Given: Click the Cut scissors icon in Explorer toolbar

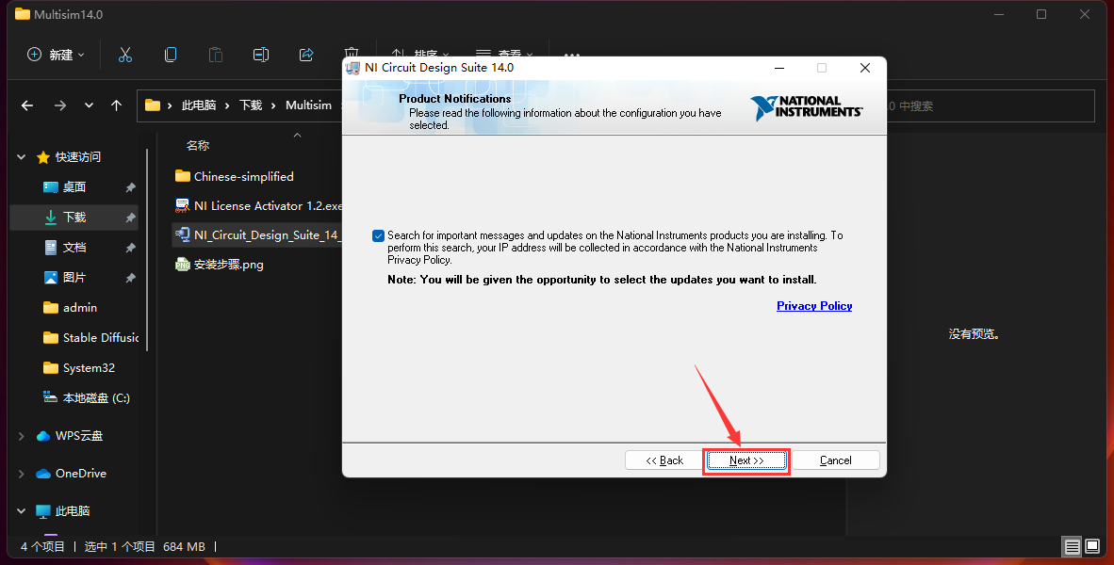Looking at the screenshot, I should point(125,55).
